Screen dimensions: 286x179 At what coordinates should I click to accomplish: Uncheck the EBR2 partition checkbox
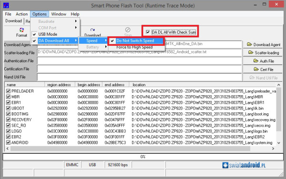coord(8,137)
